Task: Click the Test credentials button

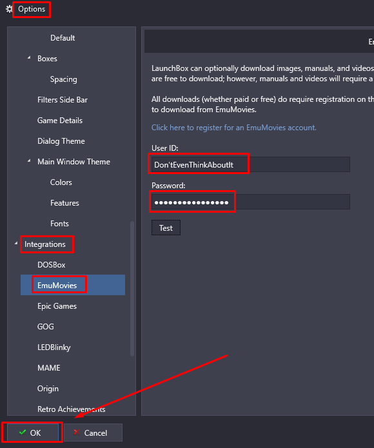Action: coord(166,228)
